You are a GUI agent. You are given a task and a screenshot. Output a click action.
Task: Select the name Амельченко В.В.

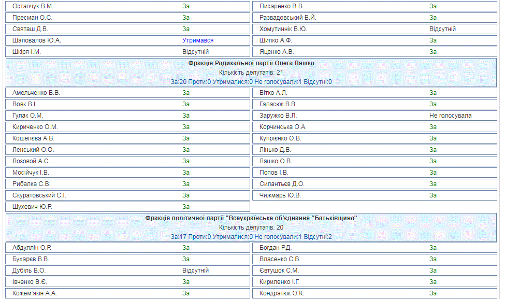coord(36,93)
